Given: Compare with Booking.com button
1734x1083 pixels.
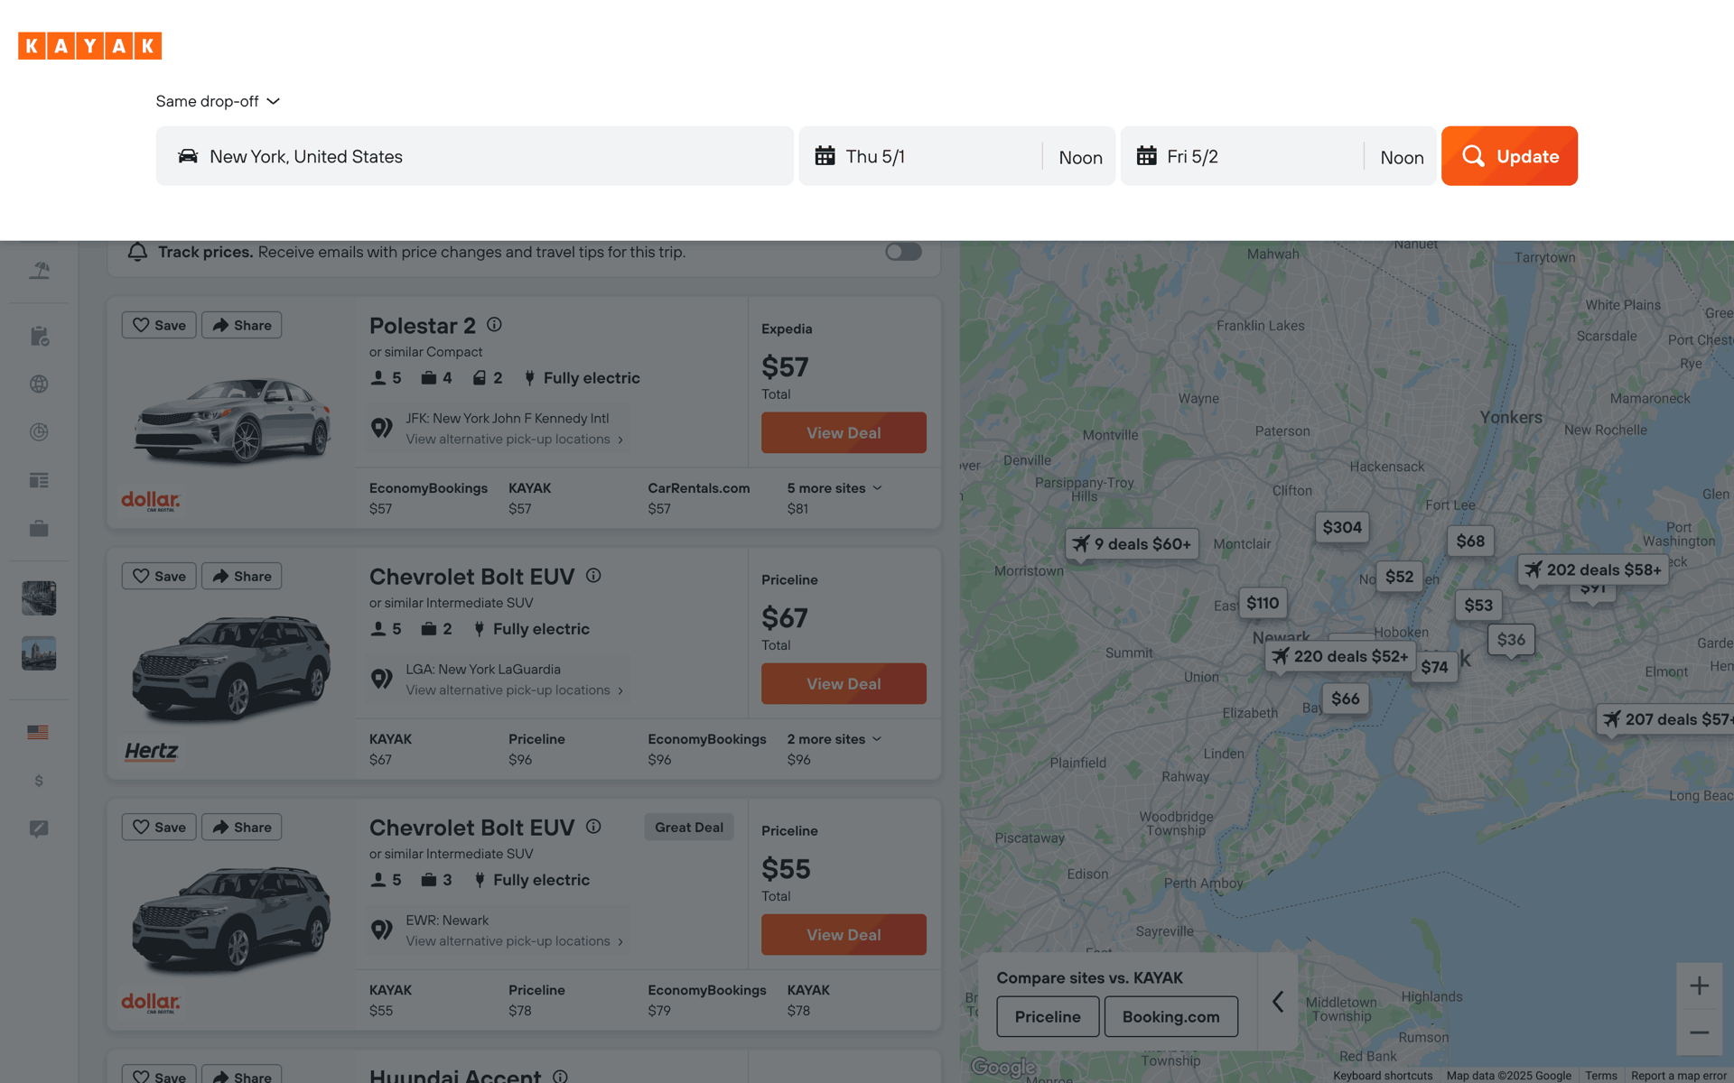Looking at the screenshot, I should pyautogui.click(x=1170, y=1016).
